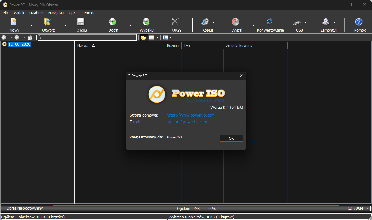Screen dimensions: 372x220
Task: Select the 12_06_2026 tree item
Action: tap(19, 44)
